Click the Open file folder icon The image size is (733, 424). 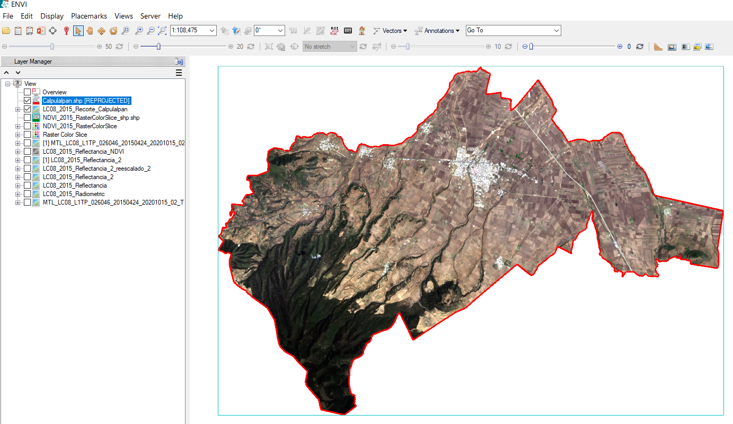pyautogui.click(x=6, y=31)
